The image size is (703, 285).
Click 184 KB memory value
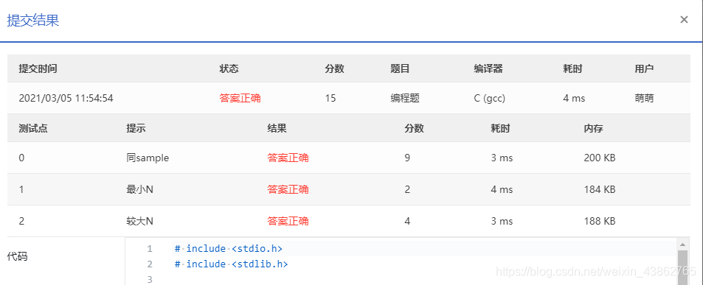tap(600, 190)
